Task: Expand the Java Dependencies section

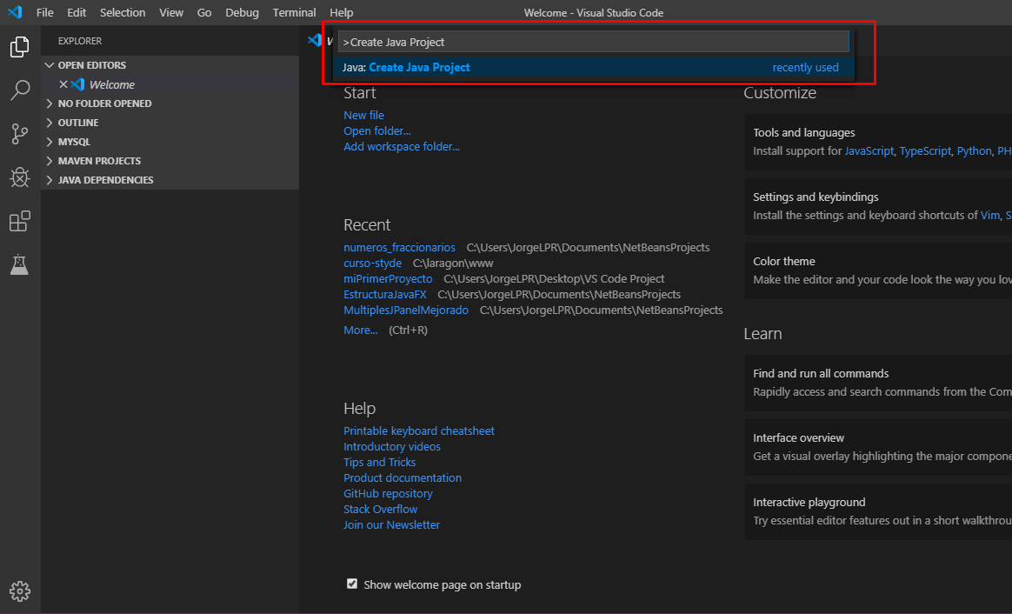Action: tap(170, 180)
